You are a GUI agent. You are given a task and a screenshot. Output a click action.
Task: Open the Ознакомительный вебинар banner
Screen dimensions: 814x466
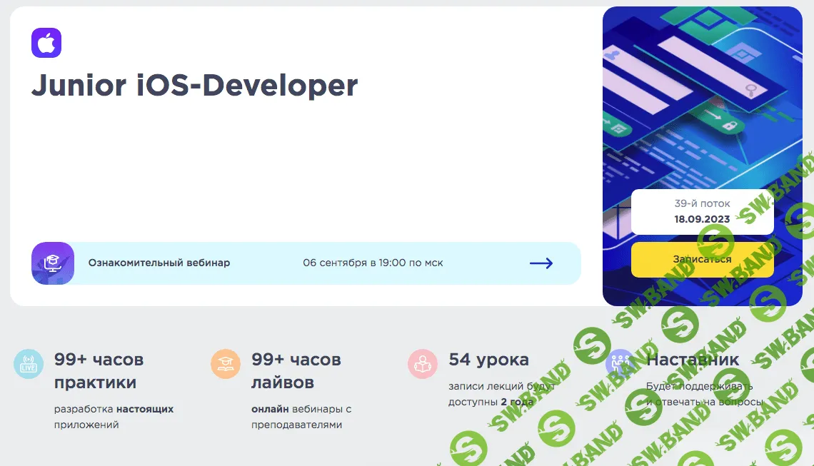pos(306,263)
